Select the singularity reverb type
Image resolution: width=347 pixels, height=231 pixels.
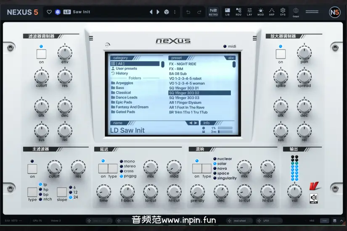(x=225, y=178)
